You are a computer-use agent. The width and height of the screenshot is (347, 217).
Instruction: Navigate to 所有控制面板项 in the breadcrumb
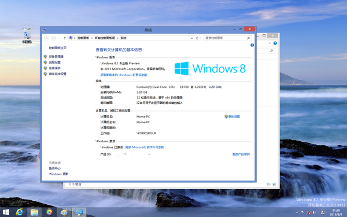(x=105, y=38)
